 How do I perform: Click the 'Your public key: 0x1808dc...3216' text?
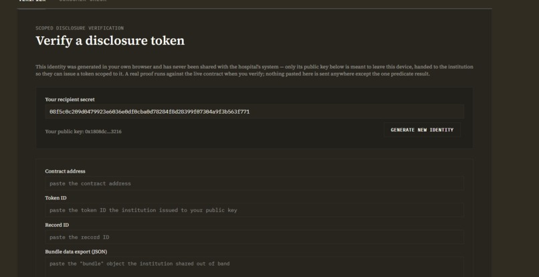(83, 131)
